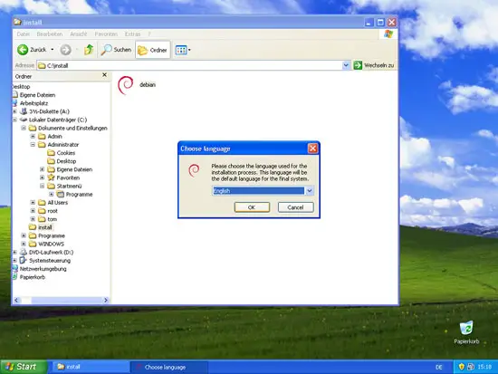Click the Wechseln zu go arrow
This screenshot has width=498, height=374.
pyautogui.click(x=358, y=65)
